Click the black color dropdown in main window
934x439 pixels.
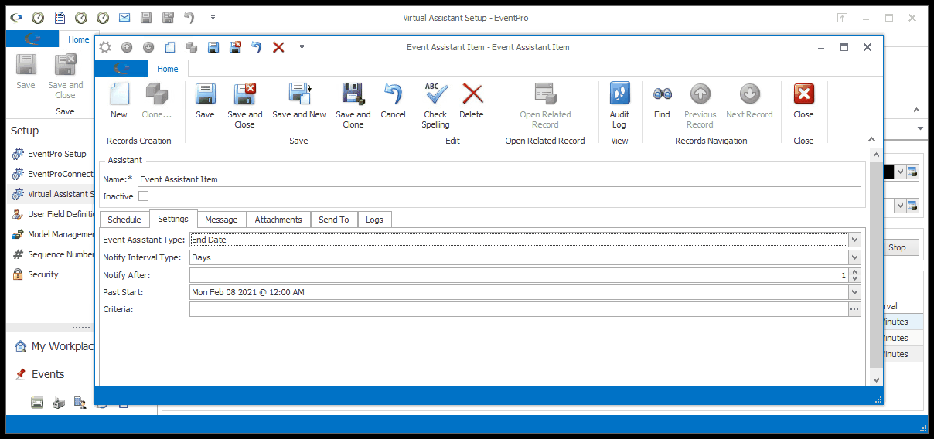pyautogui.click(x=898, y=171)
